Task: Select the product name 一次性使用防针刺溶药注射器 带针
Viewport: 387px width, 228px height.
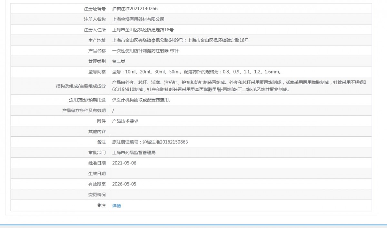Action: [x=145, y=51]
